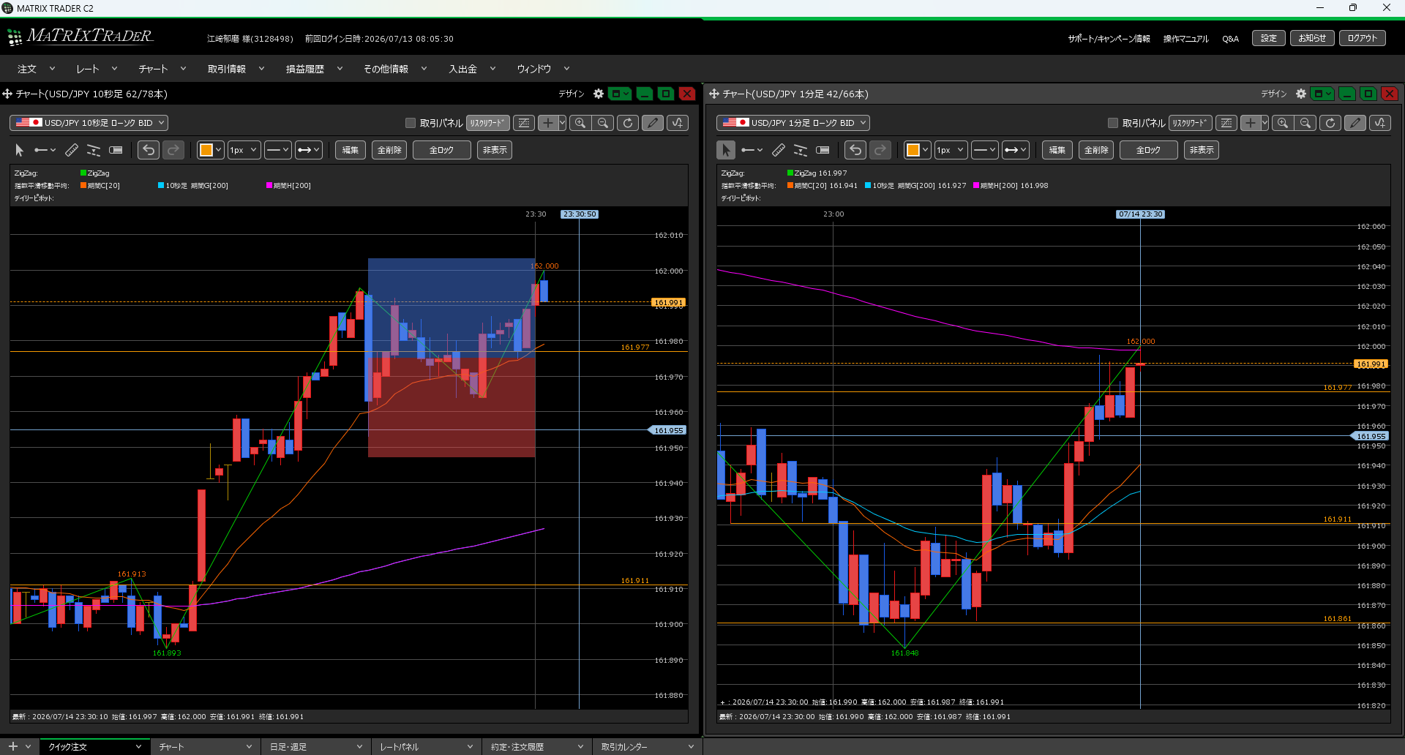This screenshot has height=755, width=1405.
Task: Expand crosshair options arrow in 10秒足 chart
Action: click(562, 123)
